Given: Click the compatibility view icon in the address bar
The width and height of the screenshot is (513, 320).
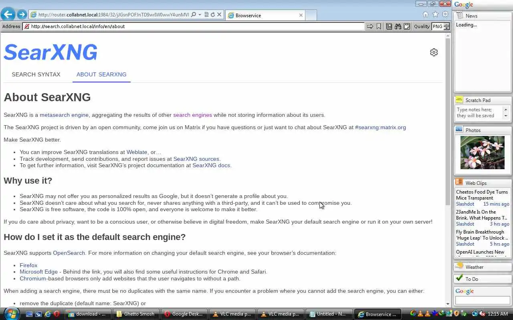Looking at the screenshot, I should tap(206, 15).
